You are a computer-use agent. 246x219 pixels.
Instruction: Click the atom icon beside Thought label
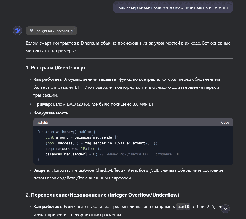31,31
